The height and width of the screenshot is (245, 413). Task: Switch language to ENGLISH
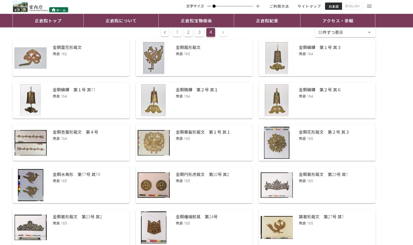pyautogui.click(x=352, y=6)
